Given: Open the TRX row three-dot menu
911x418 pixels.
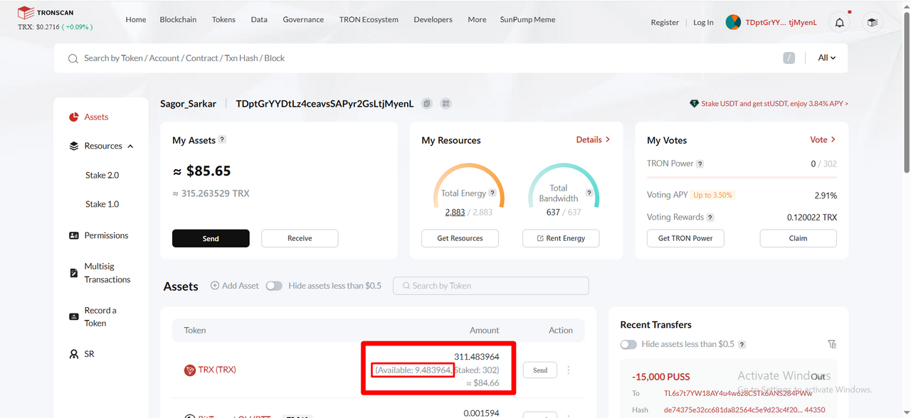Looking at the screenshot, I should [568, 370].
